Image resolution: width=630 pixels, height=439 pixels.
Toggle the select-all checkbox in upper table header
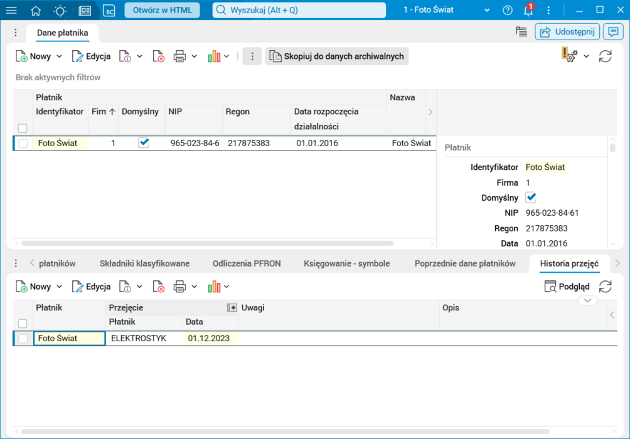click(x=23, y=129)
